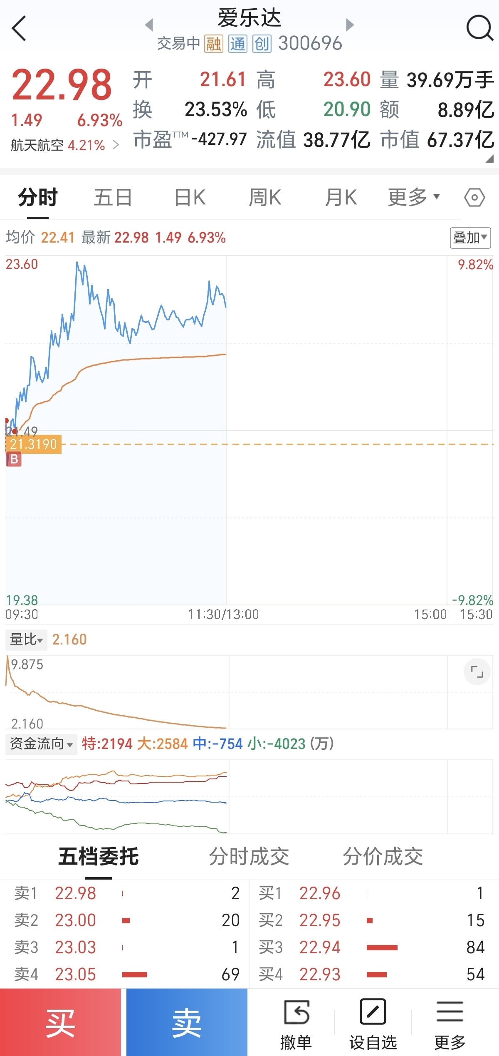Open the 更多 chart period dropdown
499x1056 pixels.
[x=414, y=197]
